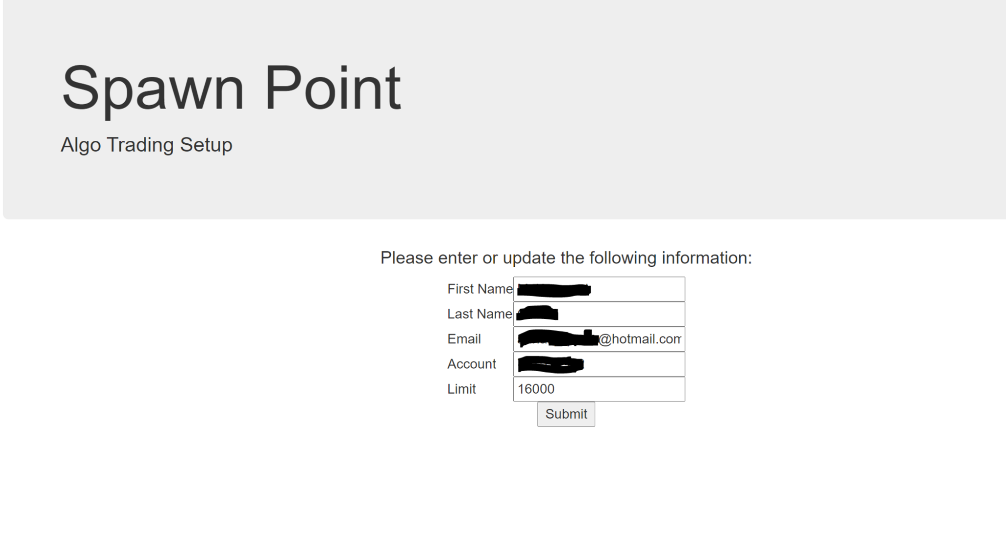Click into the Account input field
This screenshot has height=548, width=1006.
click(599, 364)
